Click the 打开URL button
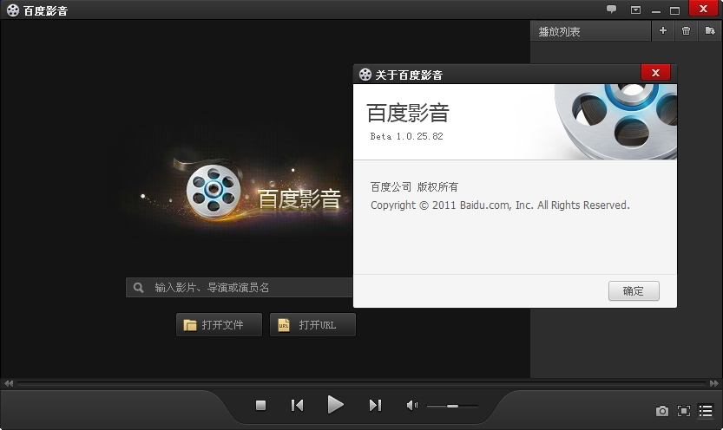The height and width of the screenshot is (430, 723). click(312, 324)
